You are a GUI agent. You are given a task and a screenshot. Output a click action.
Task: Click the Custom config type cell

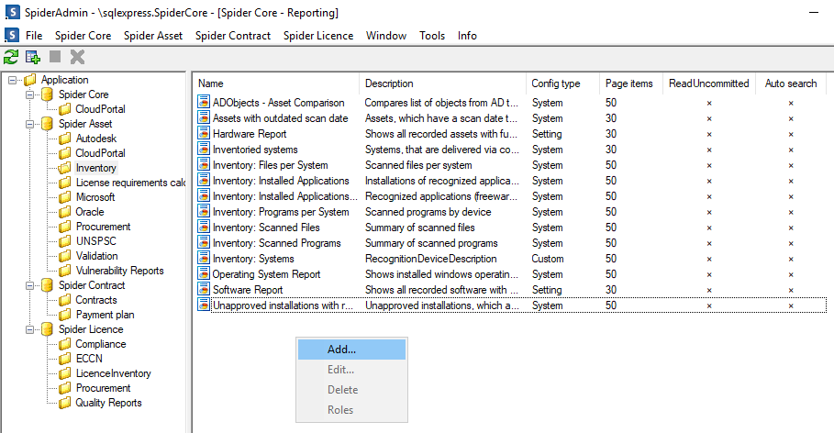pos(548,259)
